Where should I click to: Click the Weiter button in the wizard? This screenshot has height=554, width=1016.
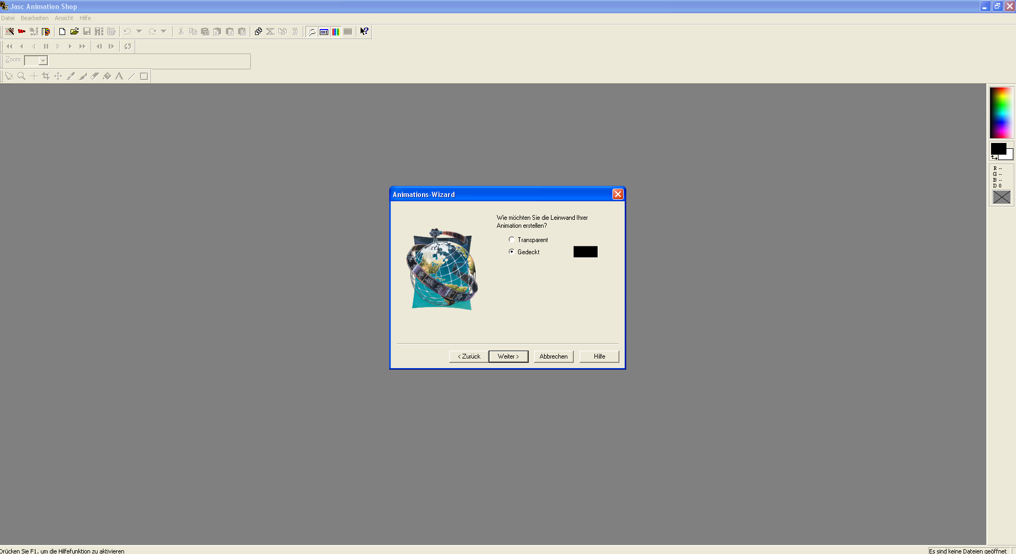pyautogui.click(x=508, y=356)
